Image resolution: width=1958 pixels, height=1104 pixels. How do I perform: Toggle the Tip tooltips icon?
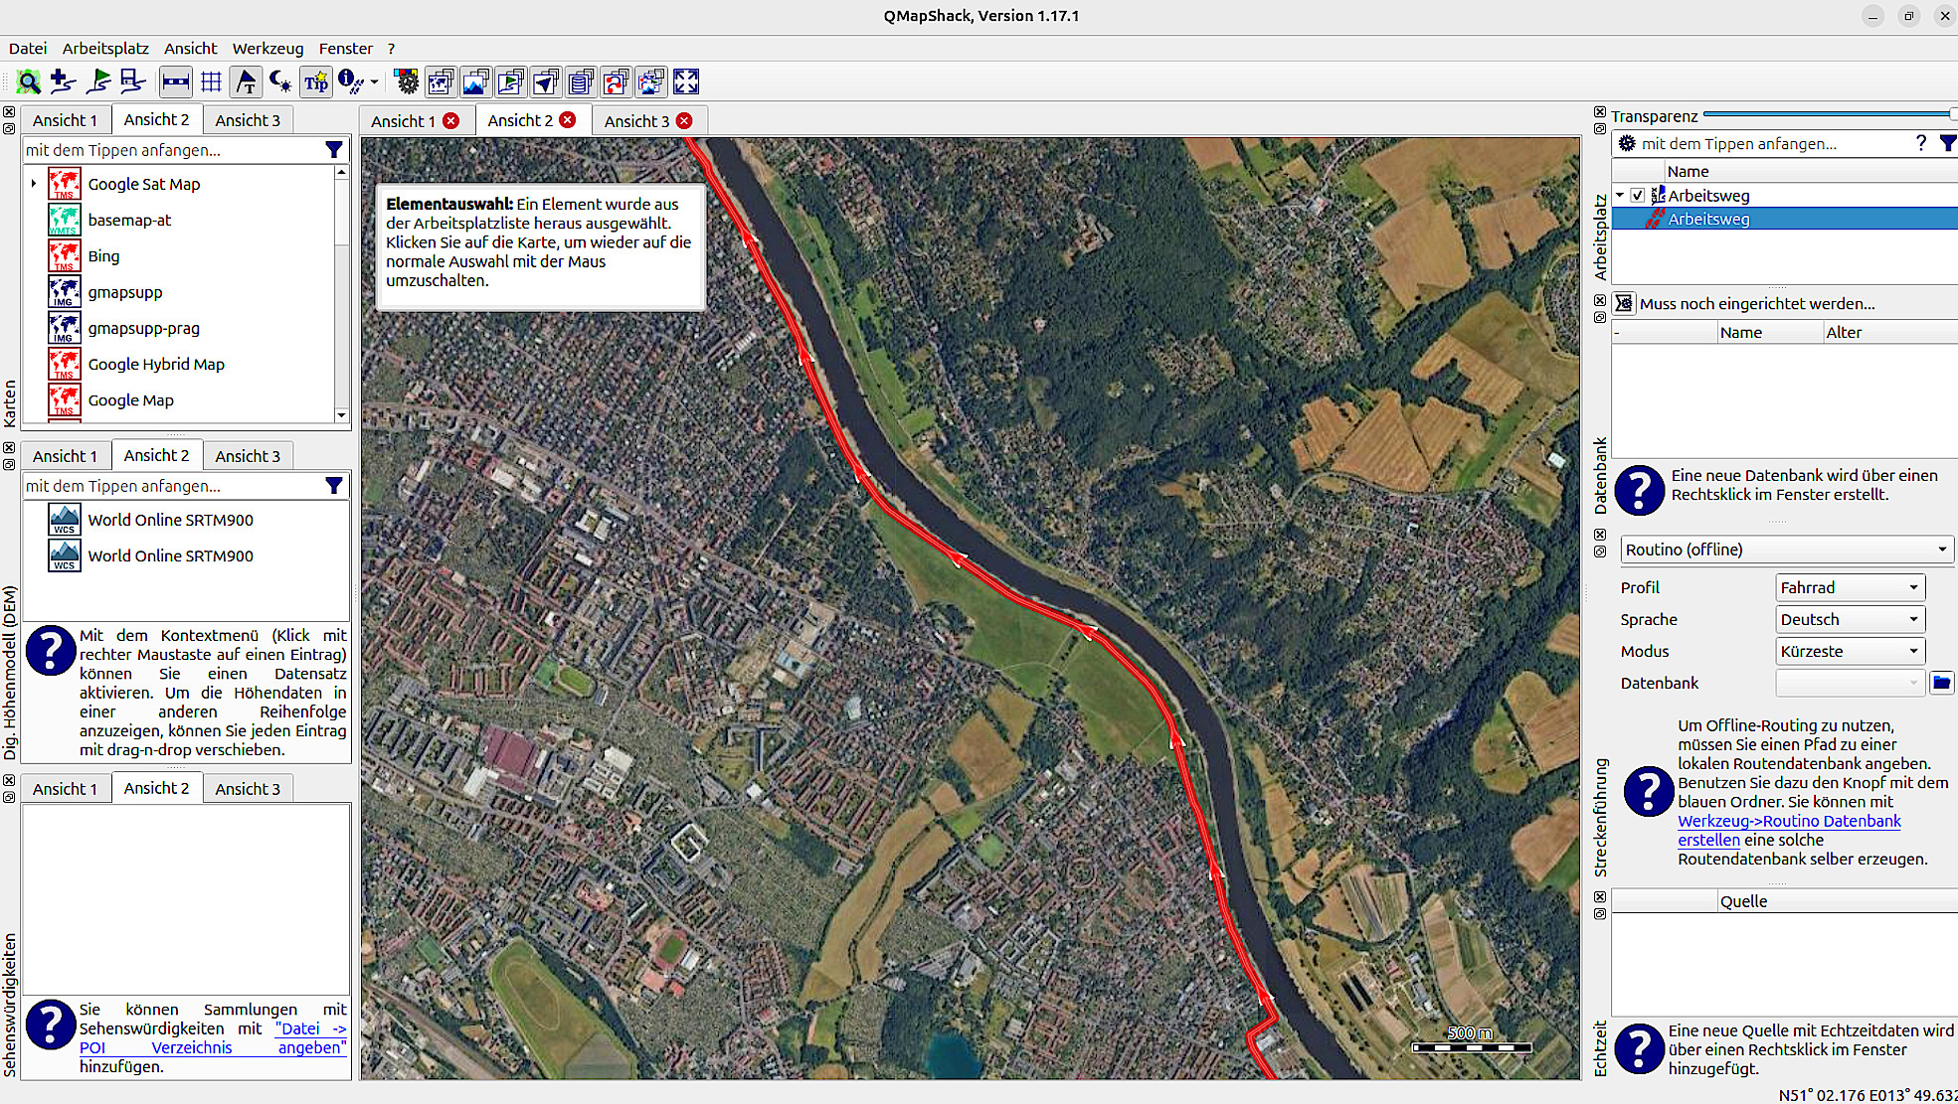coord(316,82)
